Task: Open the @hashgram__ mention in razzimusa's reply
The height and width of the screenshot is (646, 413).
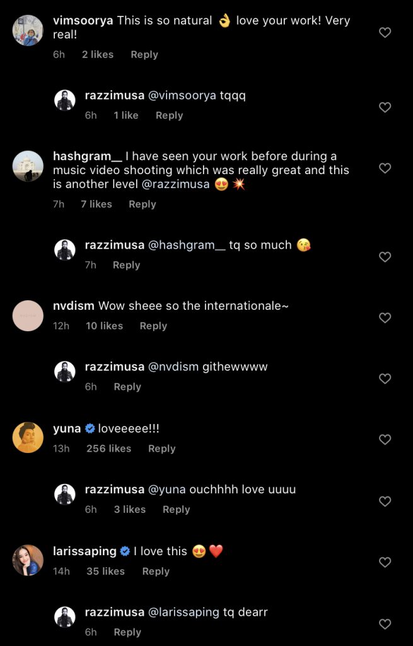Action: click(186, 245)
